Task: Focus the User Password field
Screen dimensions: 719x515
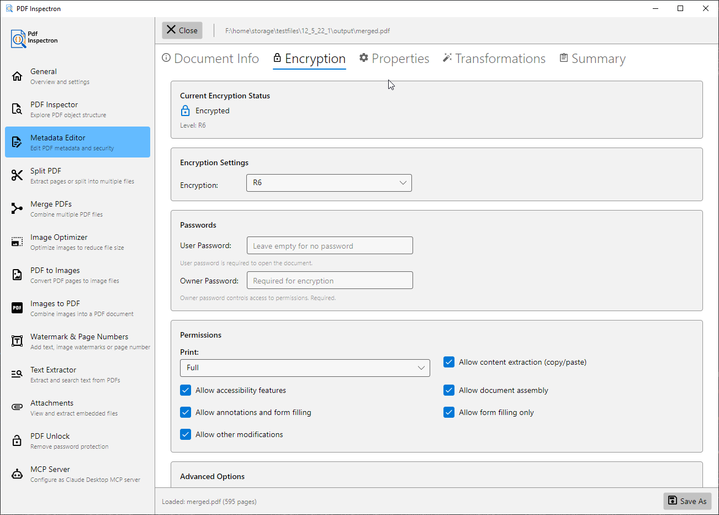Action: (x=330, y=246)
